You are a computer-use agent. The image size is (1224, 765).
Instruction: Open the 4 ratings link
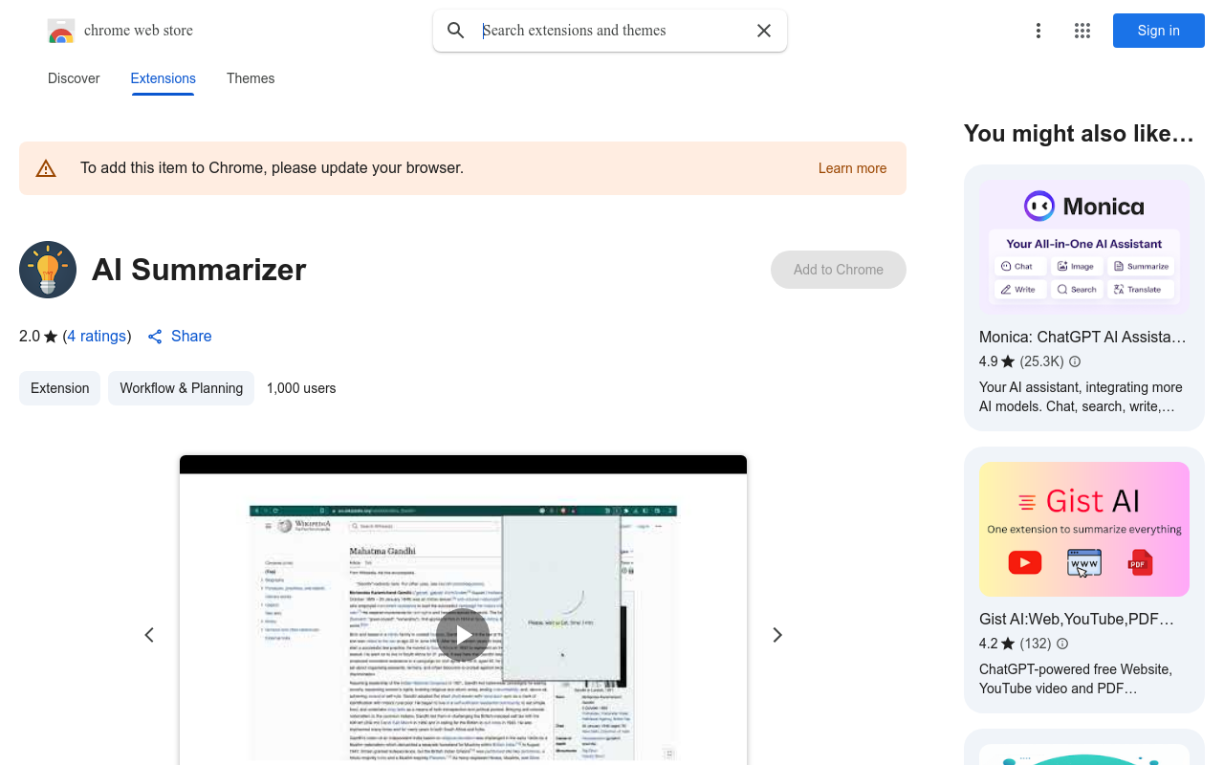pos(98,336)
